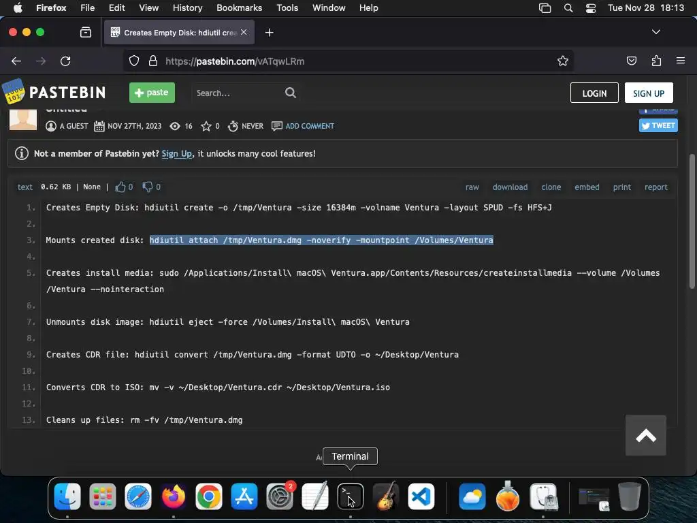
Task: Click the download paste link
Action: click(x=510, y=187)
